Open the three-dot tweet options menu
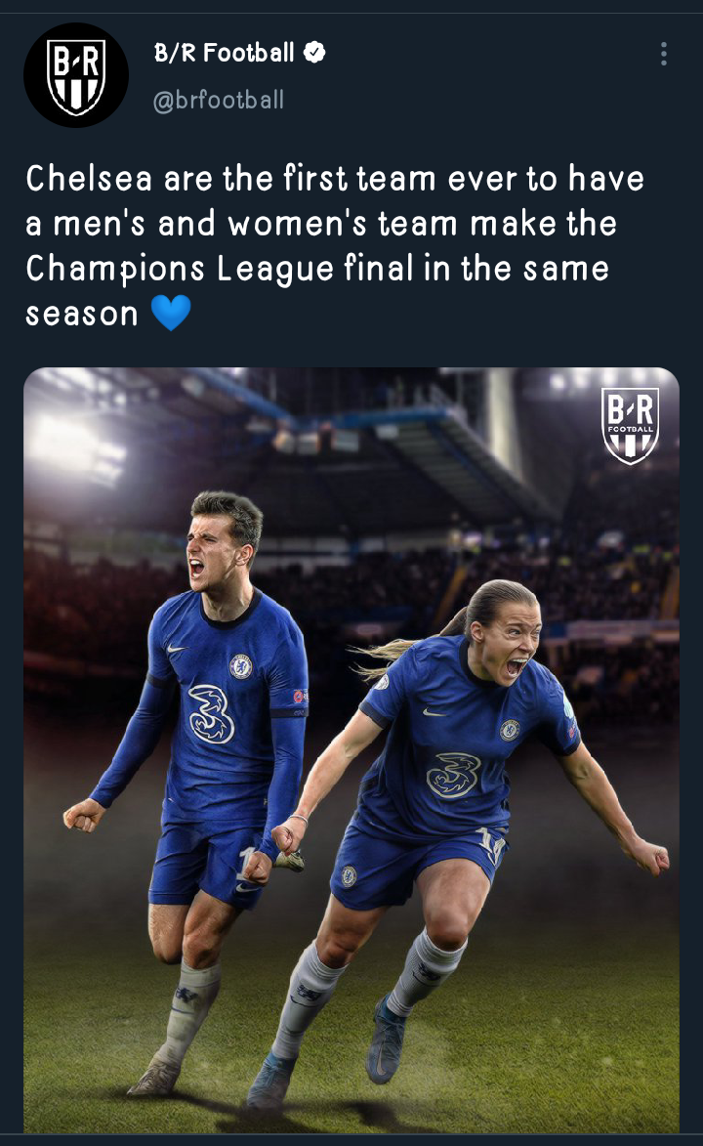 [x=664, y=54]
